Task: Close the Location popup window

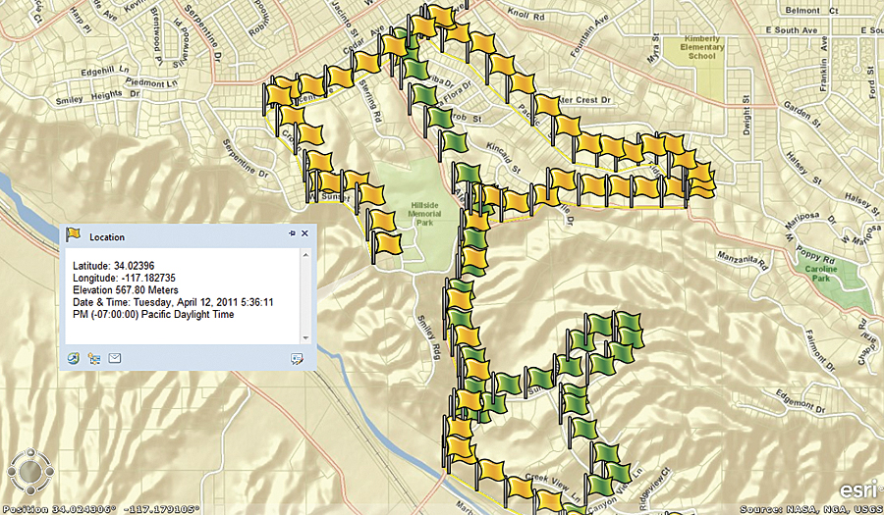Action: click(x=305, y=234)
